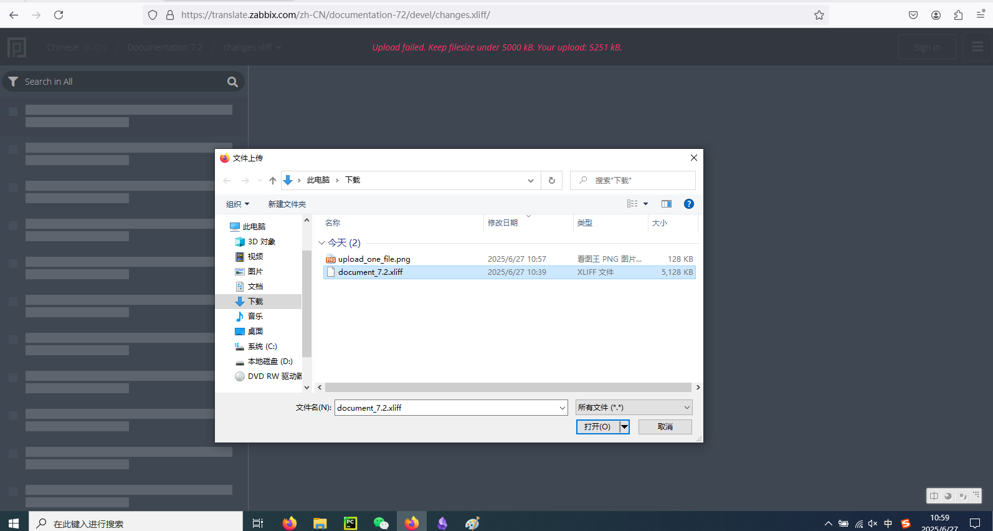
Task: Click the Sign in button
Action: (927, 47)
